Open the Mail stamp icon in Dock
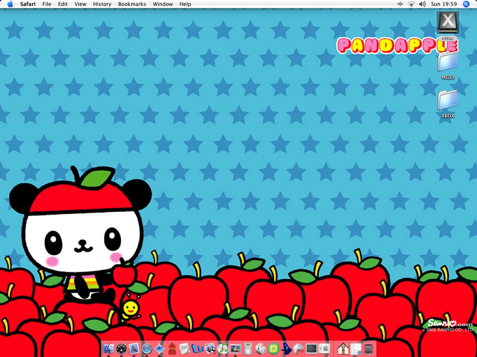This screenshot has height=357, width=477. (134, 348)
